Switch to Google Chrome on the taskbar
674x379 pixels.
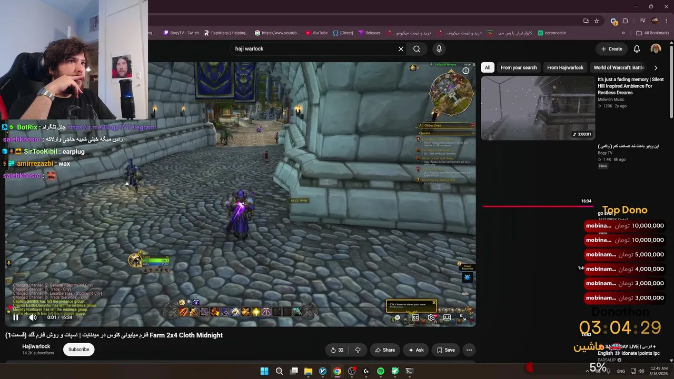click(x=337, y=371)
